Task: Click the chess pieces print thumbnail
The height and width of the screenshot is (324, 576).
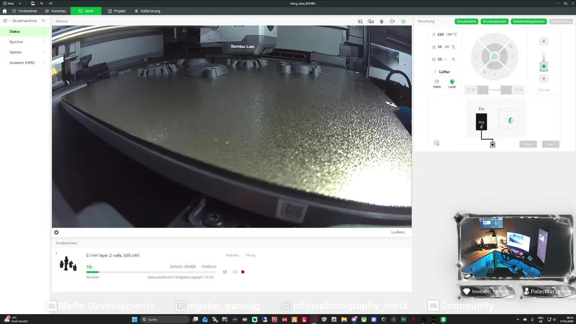Action: pyautogui.click(x=68, y=264)
